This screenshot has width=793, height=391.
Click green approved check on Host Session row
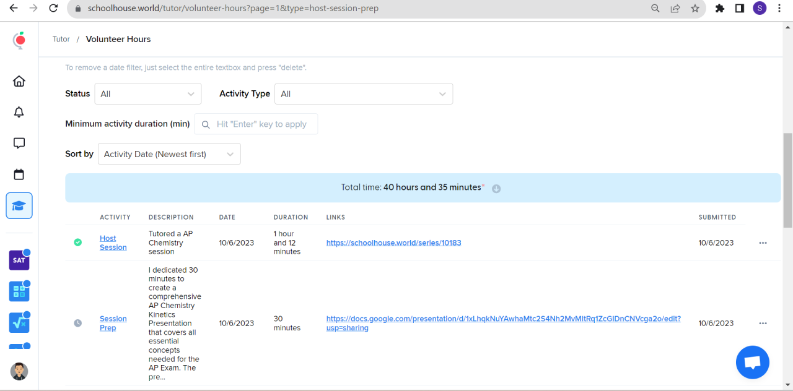[x=77, y=243]
